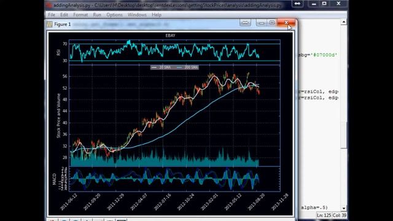Close the Figure 1 window
Screen dimensions: 393x221
(x=286, y=23)
